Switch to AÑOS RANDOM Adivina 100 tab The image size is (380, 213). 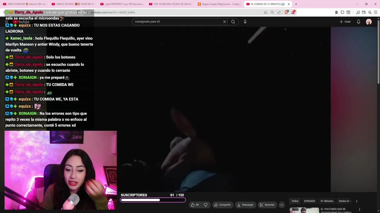click(x=24, y=4)
